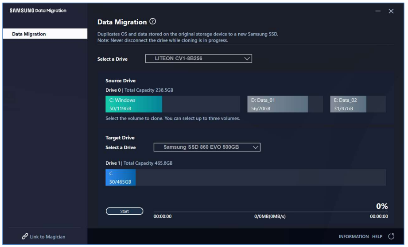This screenshot has height=247, width=408.
Task: Click the Start button
Action: click(x=124, y=211)
